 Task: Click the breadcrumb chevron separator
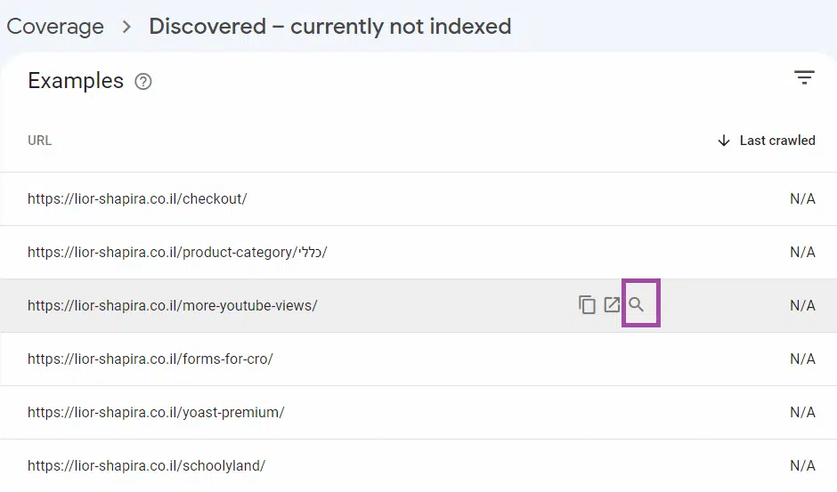coord(126,27)
